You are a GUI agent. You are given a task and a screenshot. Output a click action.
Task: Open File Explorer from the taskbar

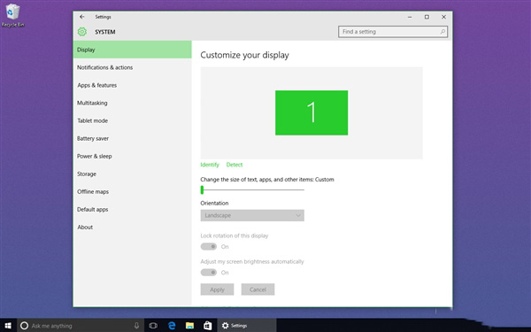(x=189, y=326)
